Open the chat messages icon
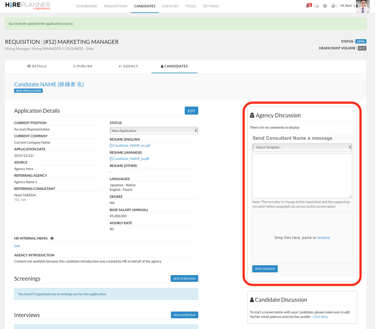 (316, 6)
